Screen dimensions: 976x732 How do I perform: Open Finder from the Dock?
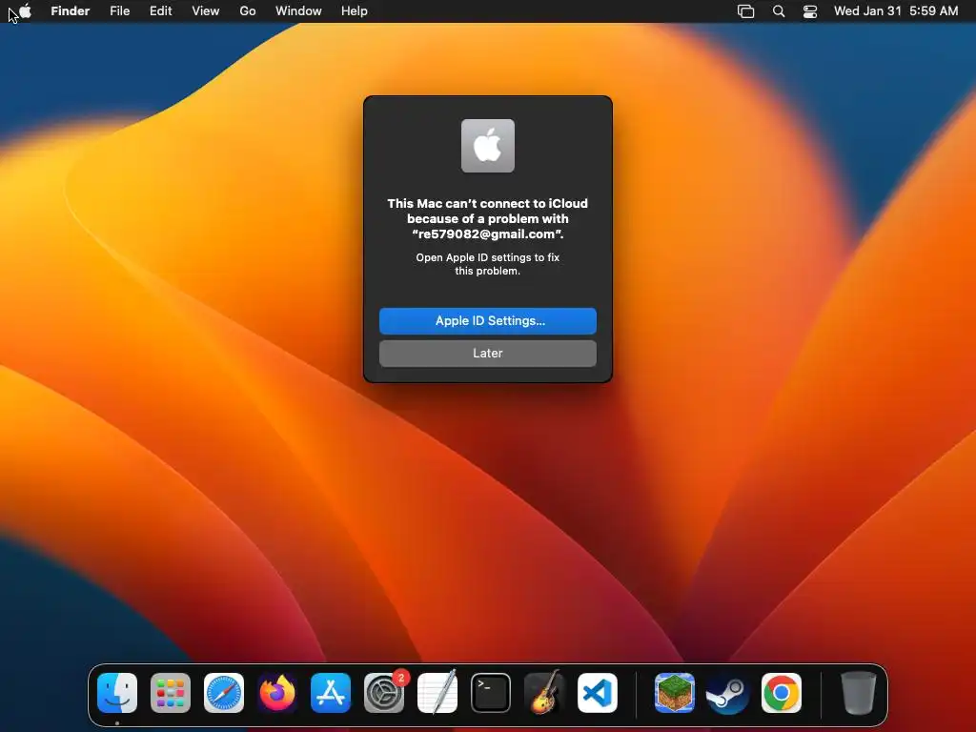[117, 692]
